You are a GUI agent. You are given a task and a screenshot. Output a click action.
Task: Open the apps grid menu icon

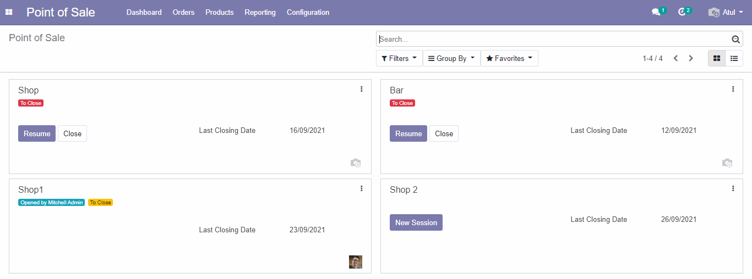9,12
